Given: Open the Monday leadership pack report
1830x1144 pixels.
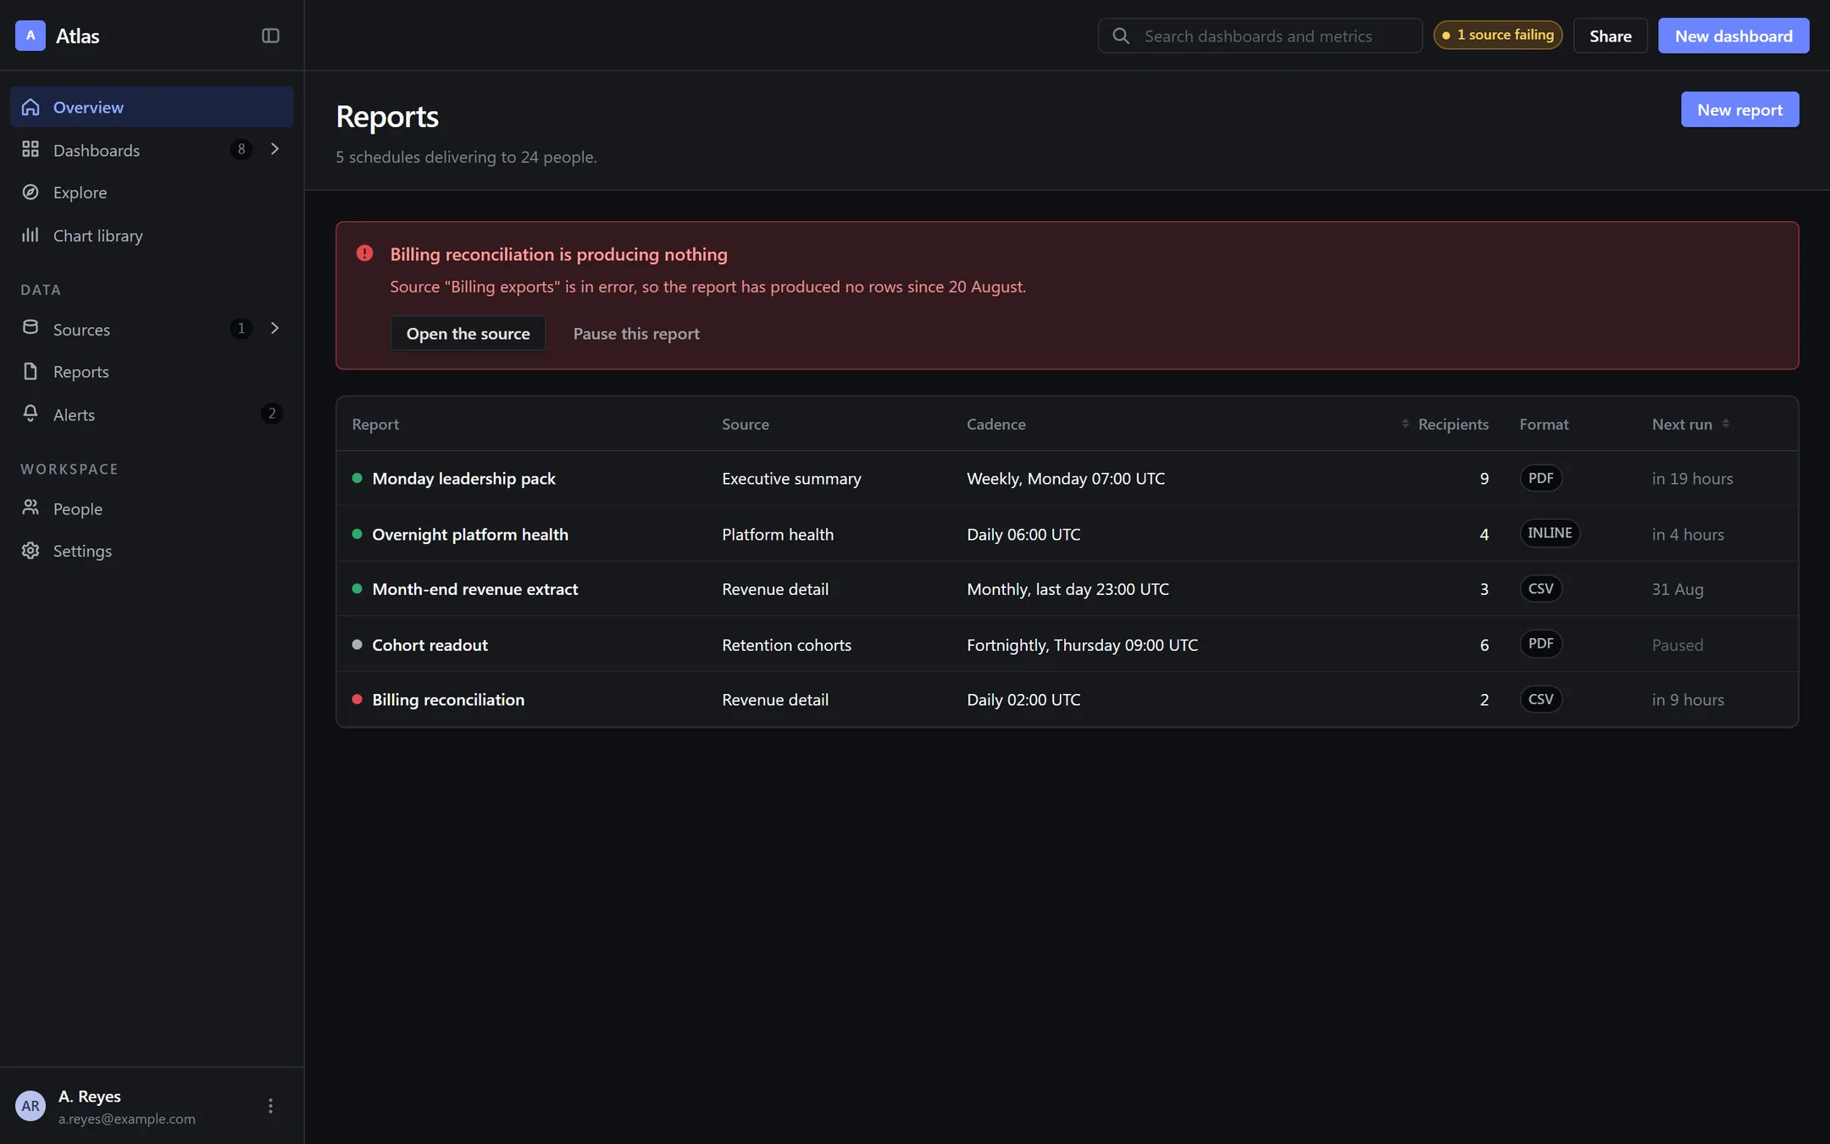Looking at the screenshot, I should (x=463, y=478).
